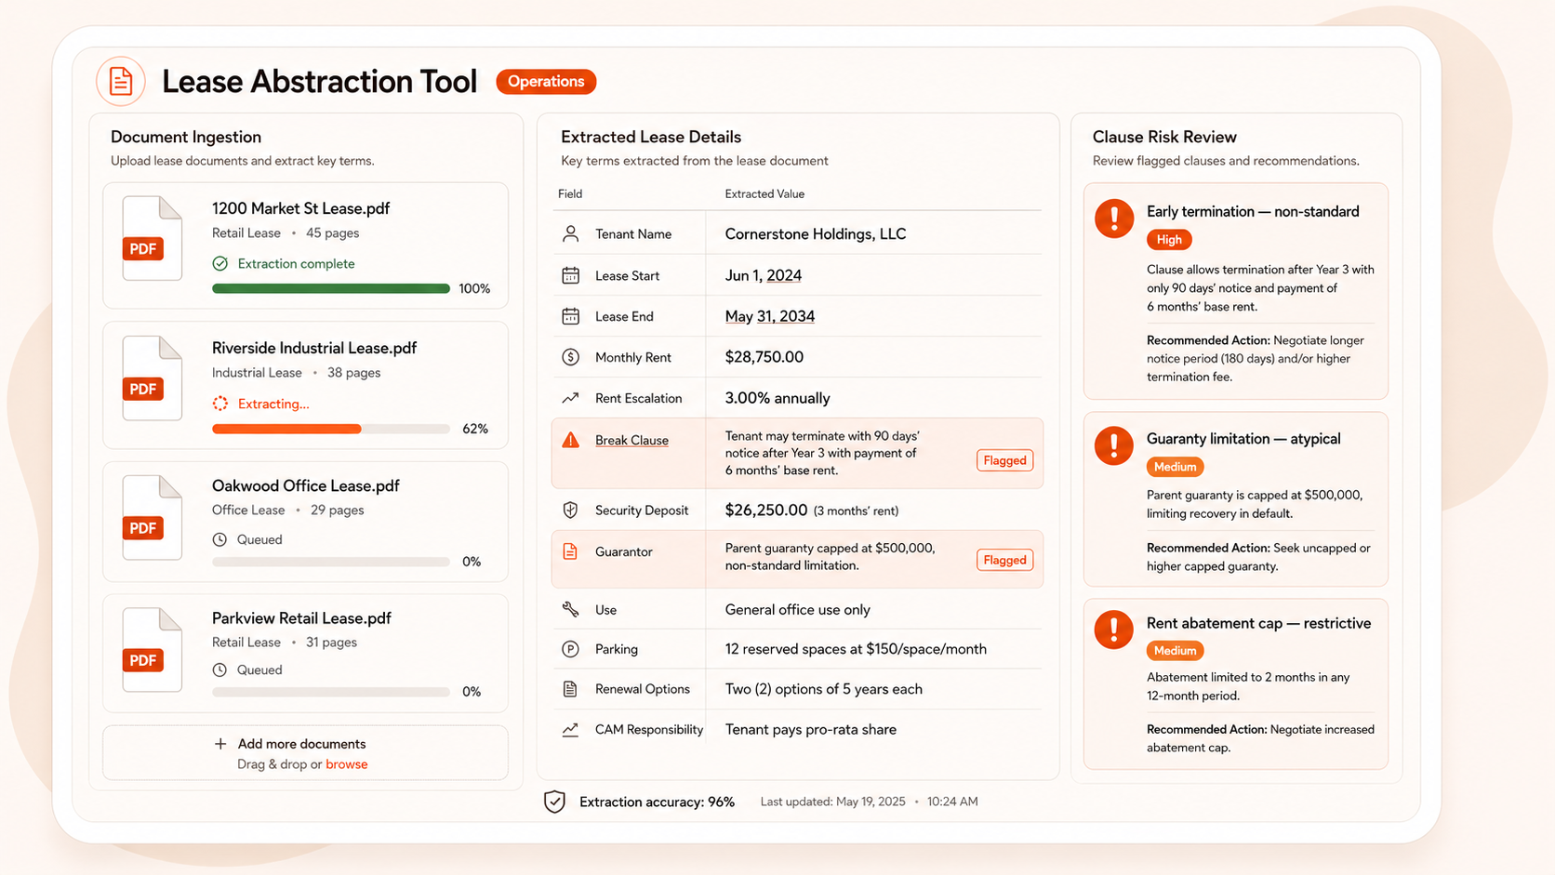Open the Break Clause link

(631, 441)
